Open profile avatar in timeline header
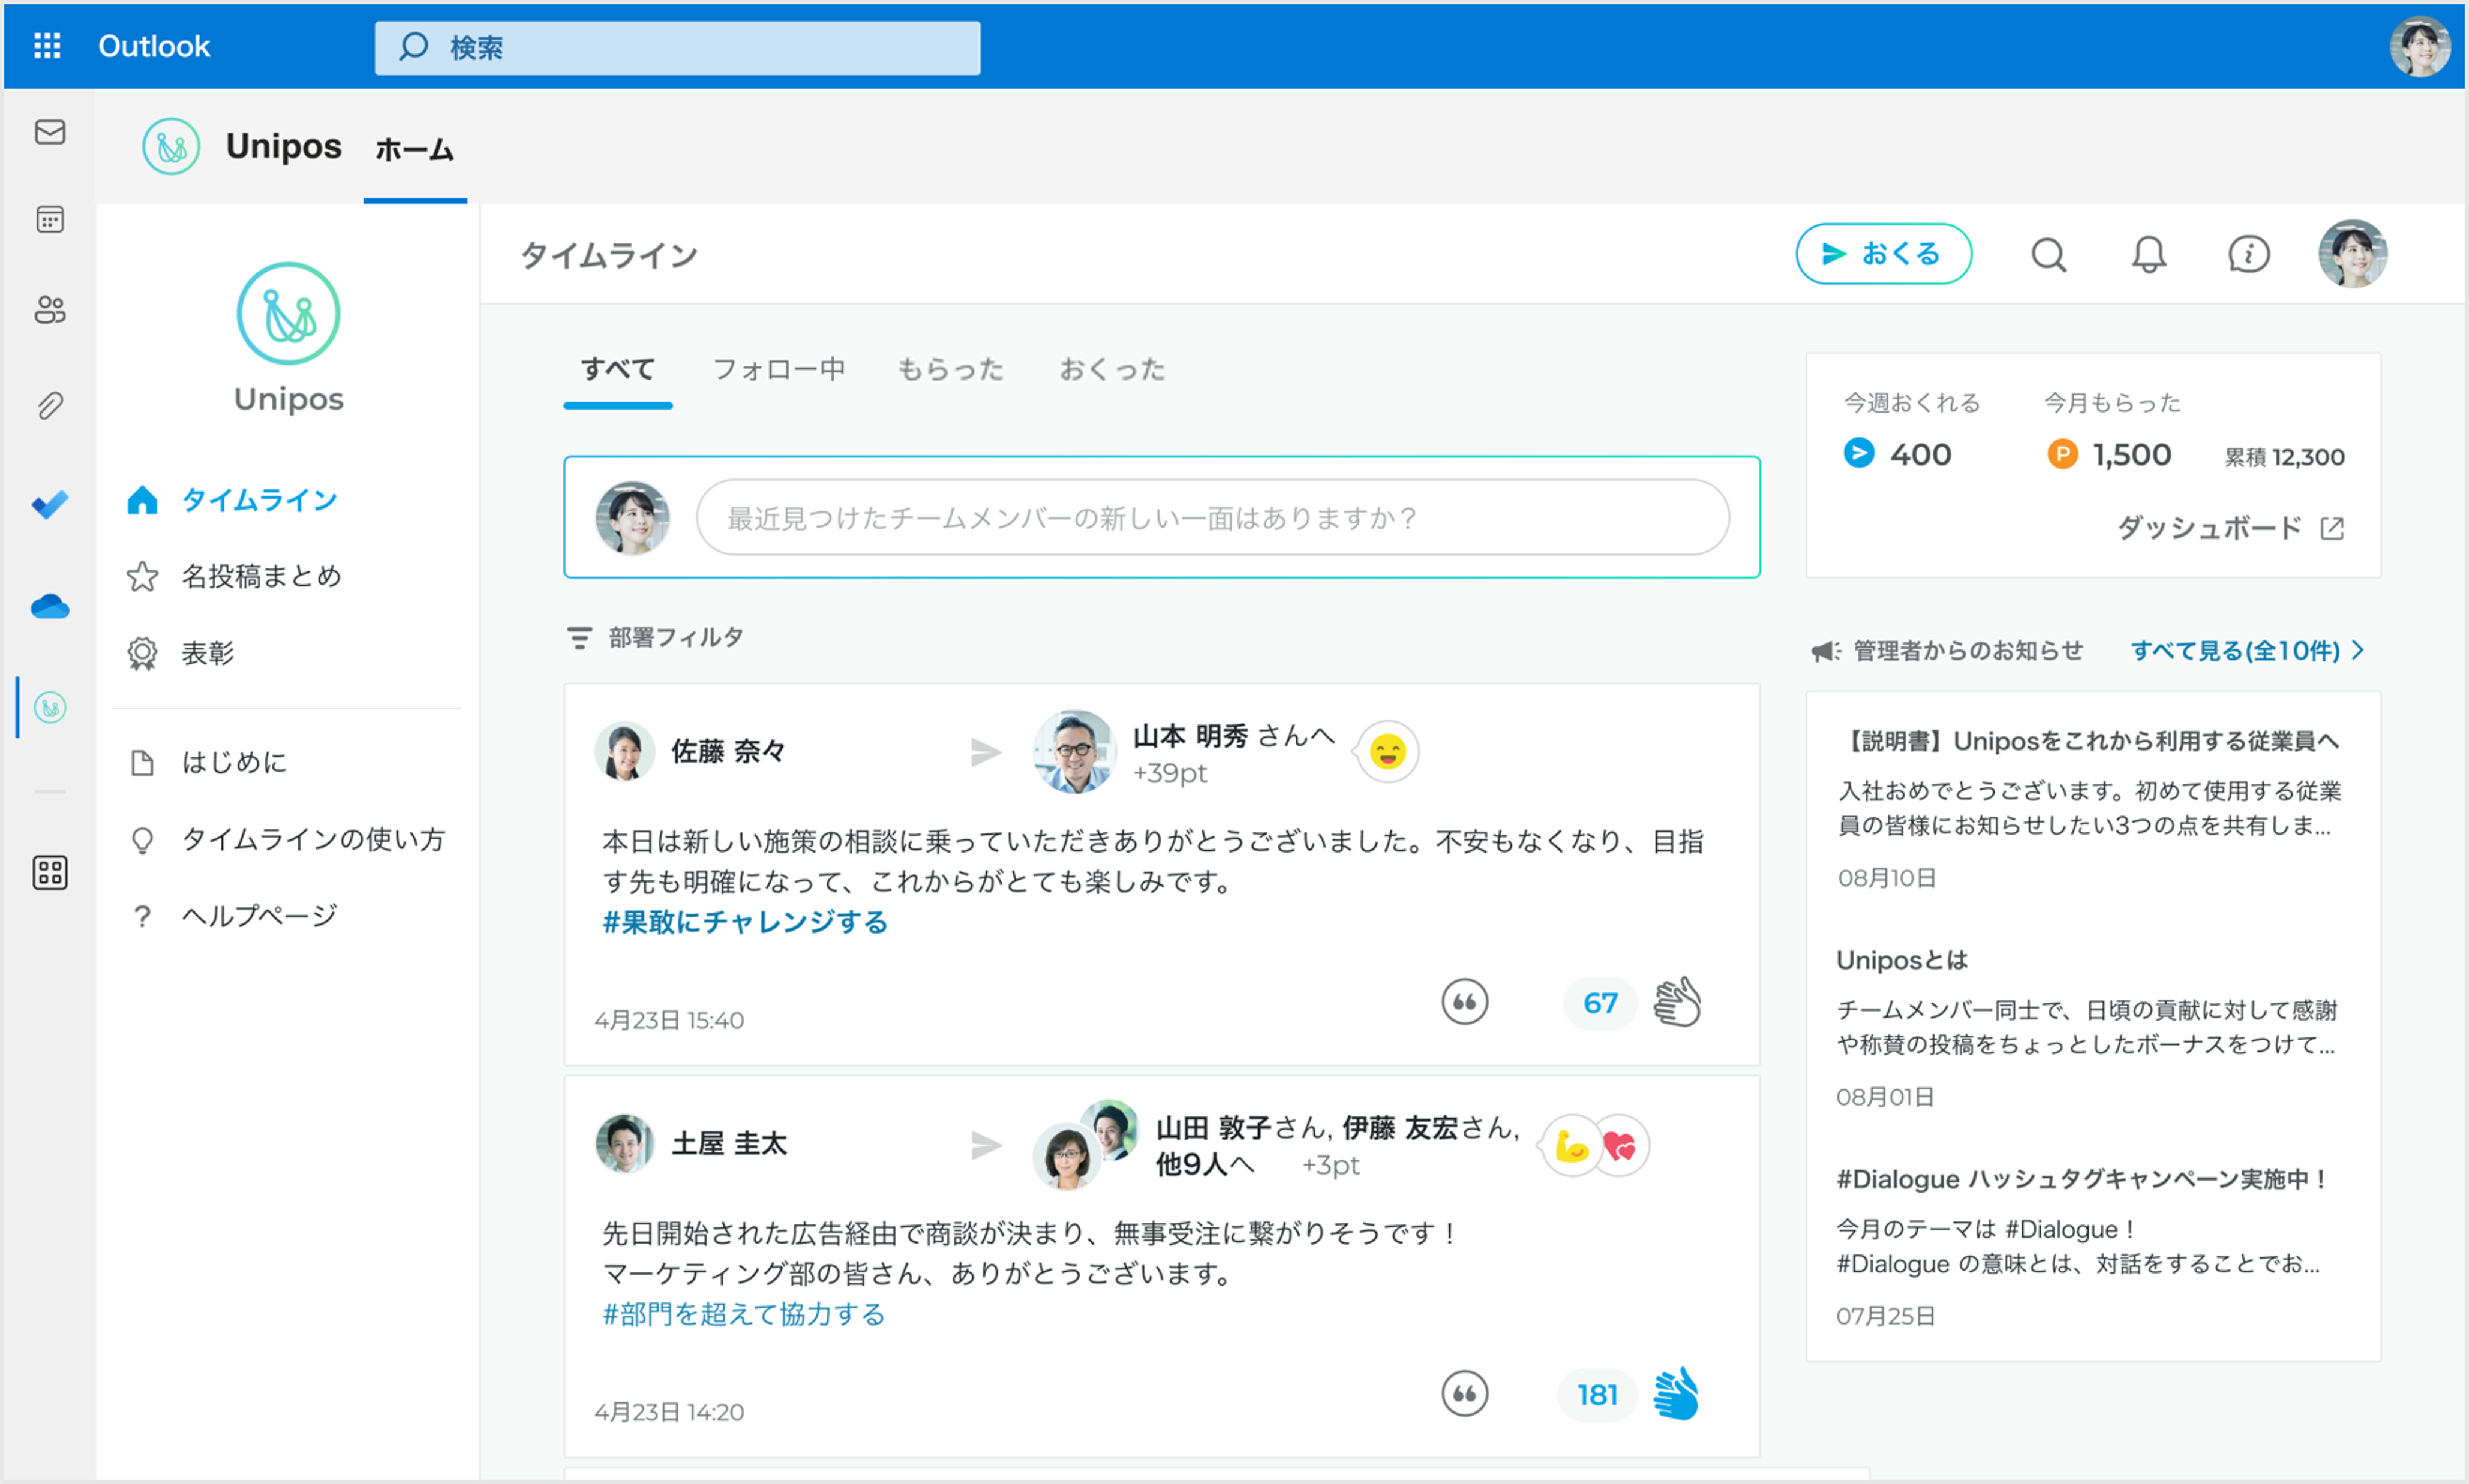This screenshot has width=2469, height=1484. pyautogui.click(x=2353, y=254)
